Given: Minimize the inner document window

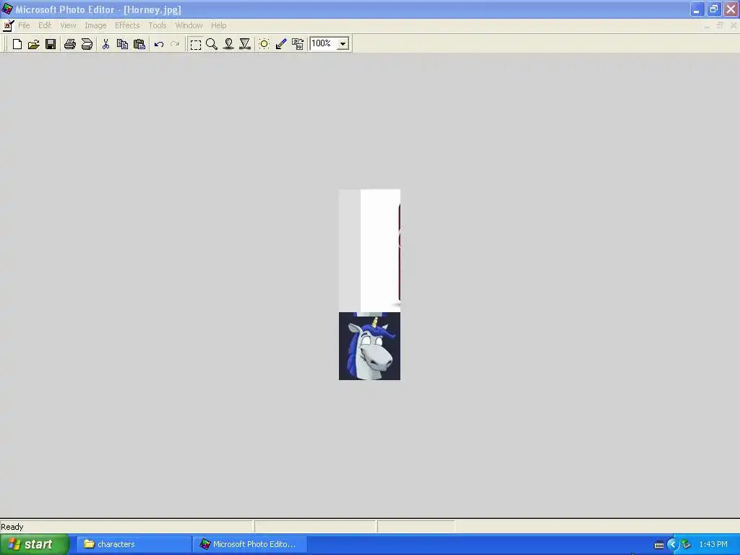Looking at the screenshot, I should point(707,25).
